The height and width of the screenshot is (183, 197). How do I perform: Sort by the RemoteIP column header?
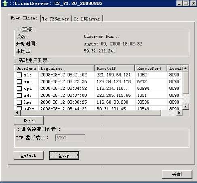114,68
